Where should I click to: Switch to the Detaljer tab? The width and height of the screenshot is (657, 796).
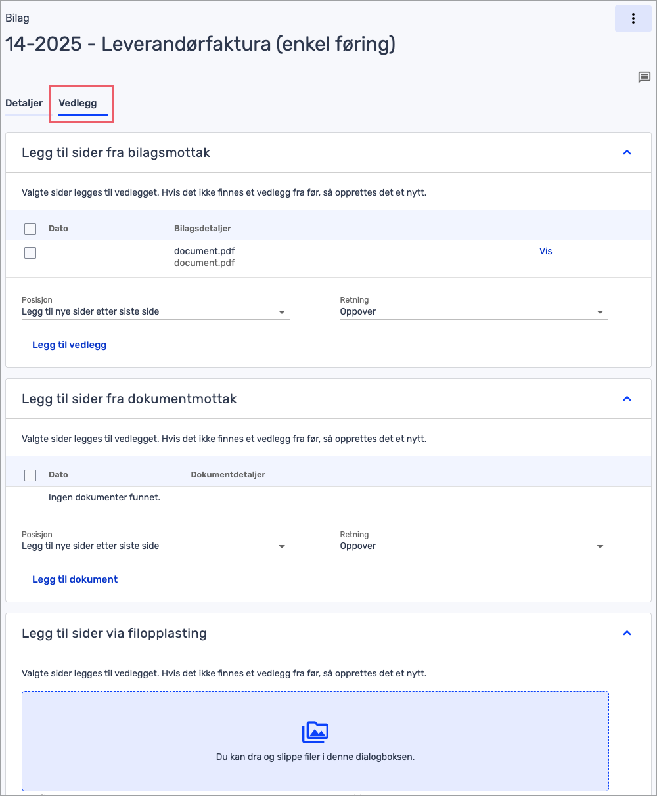24,103
